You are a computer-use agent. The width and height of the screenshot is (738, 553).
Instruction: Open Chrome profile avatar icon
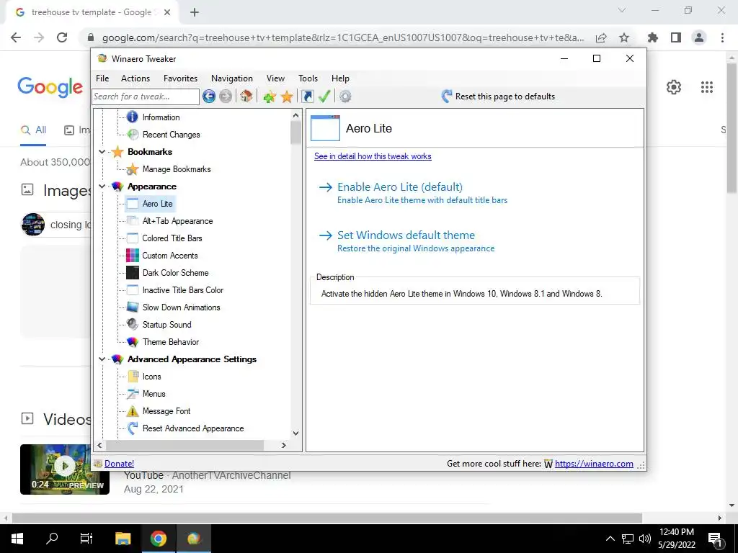(699, 37)
